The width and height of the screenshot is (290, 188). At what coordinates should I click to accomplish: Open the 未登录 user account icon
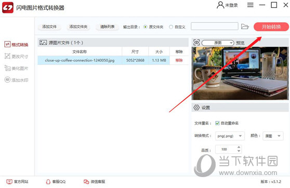coord(220,5)
